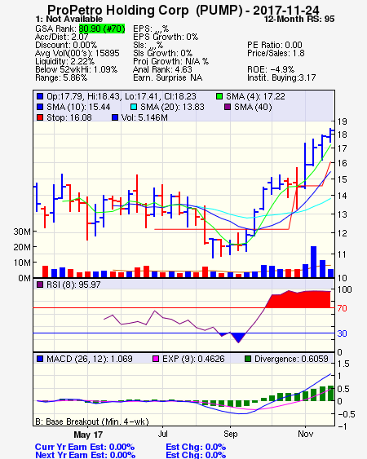Click the green GSA Rank 80.90 (#70) value

[102, 29]
